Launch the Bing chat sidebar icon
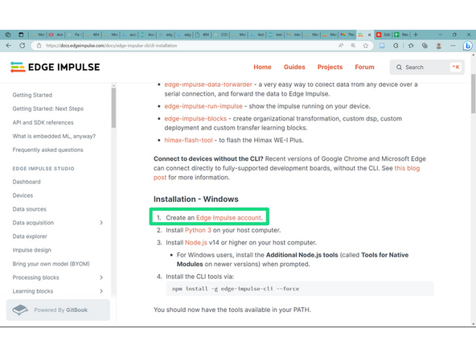The width and height of the screenshot is (476, 357). (x=467, y=46)
